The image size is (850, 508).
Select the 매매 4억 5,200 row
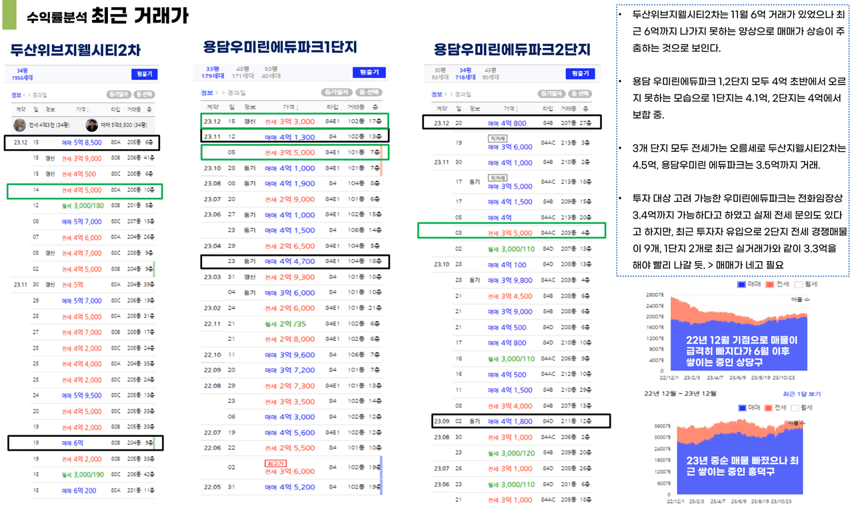[292, 487]
